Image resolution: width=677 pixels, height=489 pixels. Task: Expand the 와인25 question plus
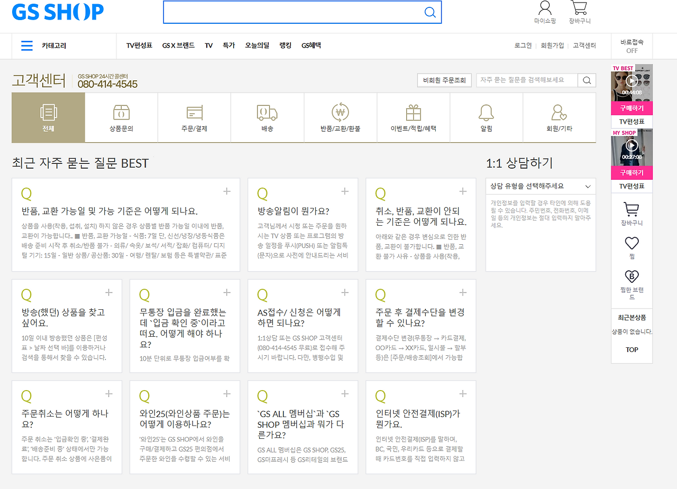pyautogui.click(x=227, y=394)
